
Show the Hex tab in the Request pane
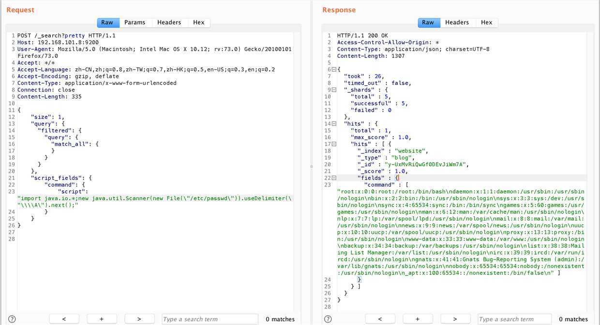click(x=198, y=22)
